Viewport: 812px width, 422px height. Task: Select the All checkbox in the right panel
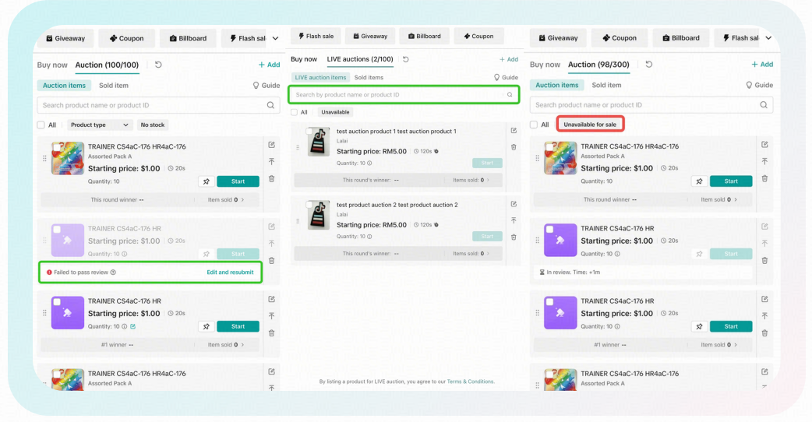point(534,125)
